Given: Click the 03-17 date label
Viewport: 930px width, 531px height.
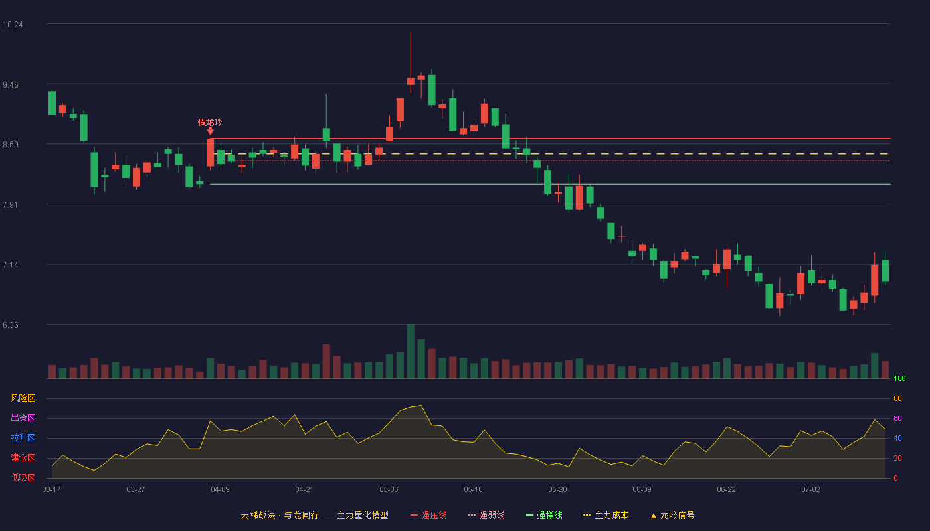Looking at the screenshot, I should point(51,489).
